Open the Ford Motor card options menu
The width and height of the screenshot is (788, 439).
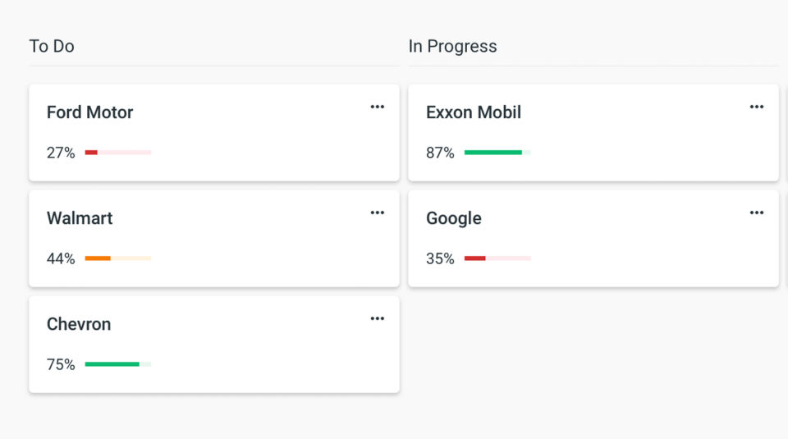pyautogui.click(x=377, y=107)
